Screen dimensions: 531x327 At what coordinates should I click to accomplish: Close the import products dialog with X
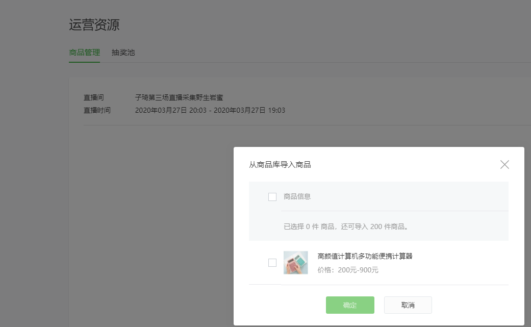pyautogui.click(x=504, y=164)
